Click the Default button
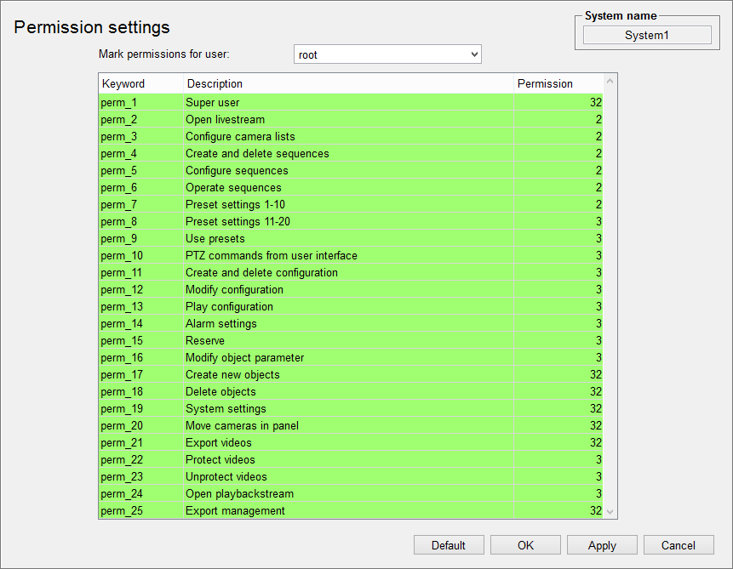This screenshot has height=569, width=733. click(449, 545)
